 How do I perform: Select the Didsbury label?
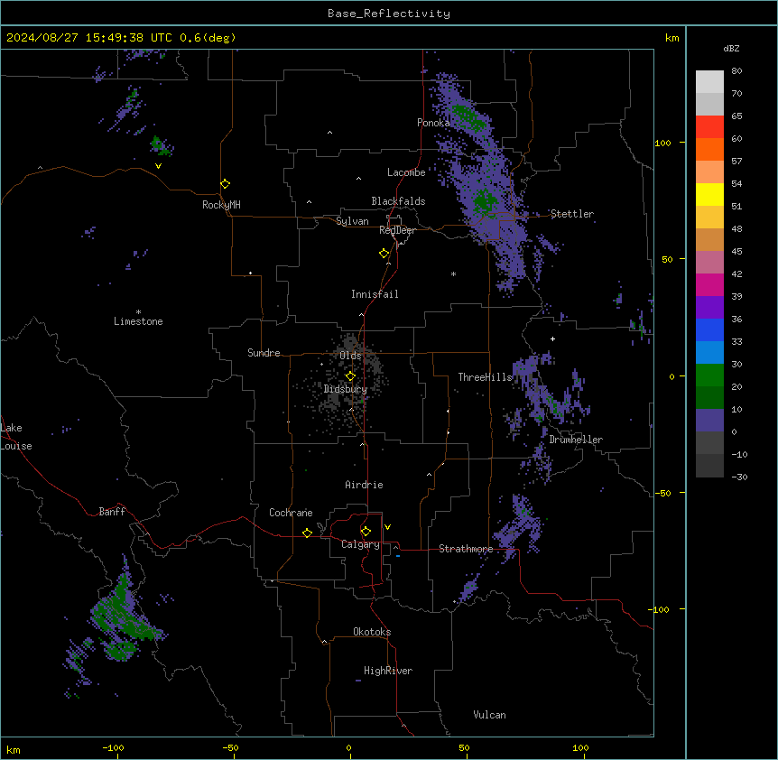pyautogui.click(x=346, y=389)
